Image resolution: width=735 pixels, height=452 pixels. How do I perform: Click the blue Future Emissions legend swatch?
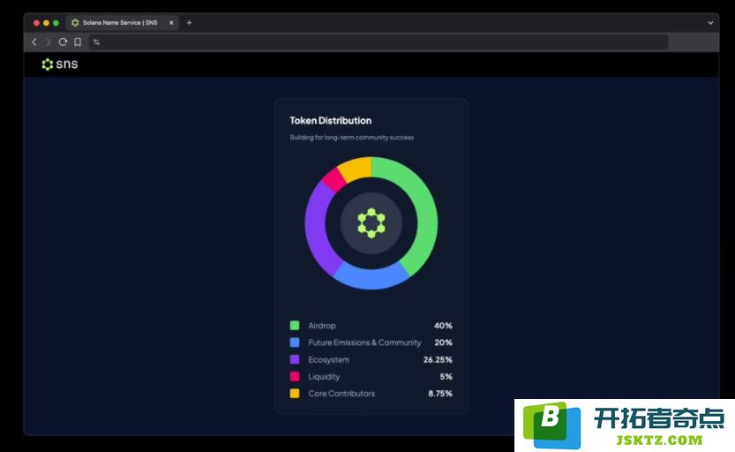[295, 343]
